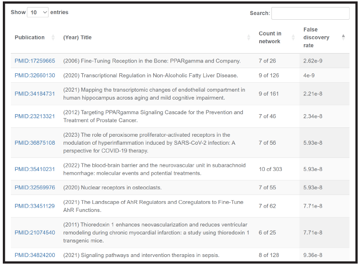This screenshot has width=360, height=265.
Task: Select title about AhR Regulators and Coregulators
Action: click(153, 206)
